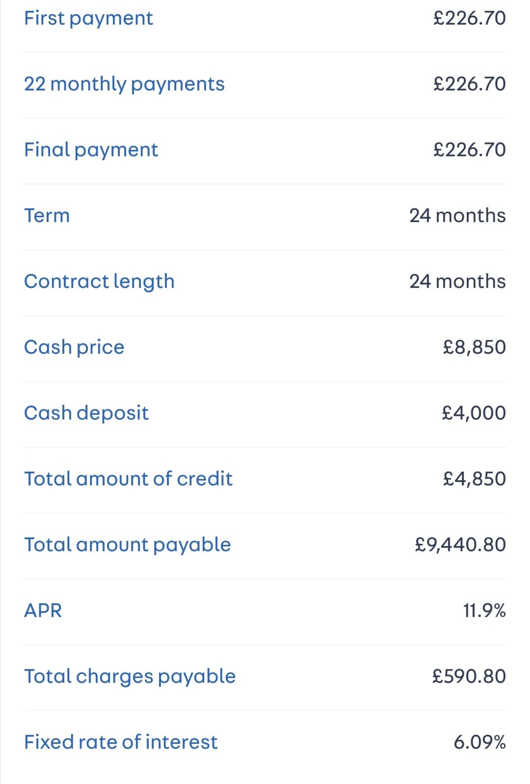Select the Contract length label
This screenshot has width=530, height=784.
[x=99, y=282]
